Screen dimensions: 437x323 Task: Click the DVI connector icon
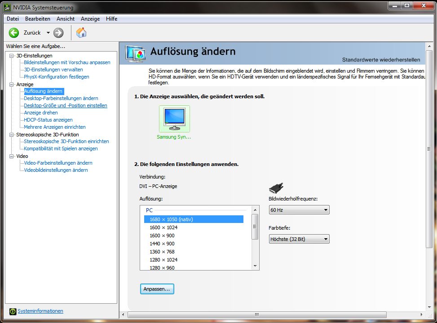[x=276, y=188]
